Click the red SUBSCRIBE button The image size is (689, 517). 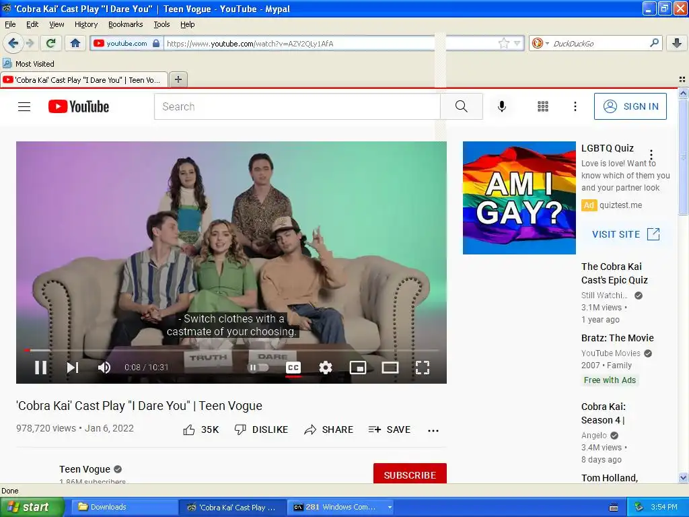410,474
